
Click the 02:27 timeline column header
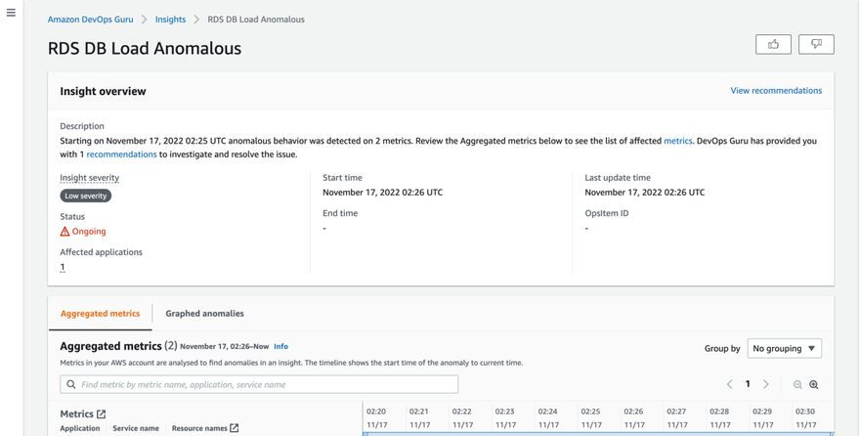click(x=676, y=417)
